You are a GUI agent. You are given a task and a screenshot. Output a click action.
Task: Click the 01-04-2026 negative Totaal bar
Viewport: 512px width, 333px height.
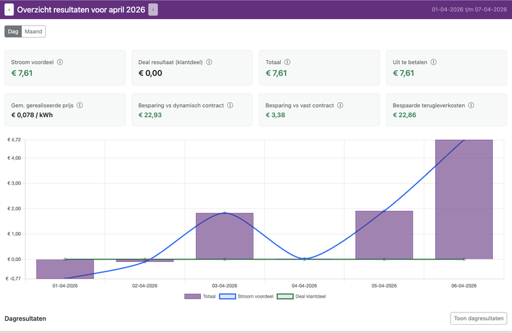point(65,268)
